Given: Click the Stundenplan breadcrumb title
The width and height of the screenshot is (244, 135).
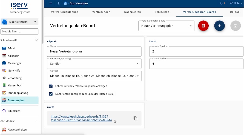Looking at the screenshot, I should [79, 3].
